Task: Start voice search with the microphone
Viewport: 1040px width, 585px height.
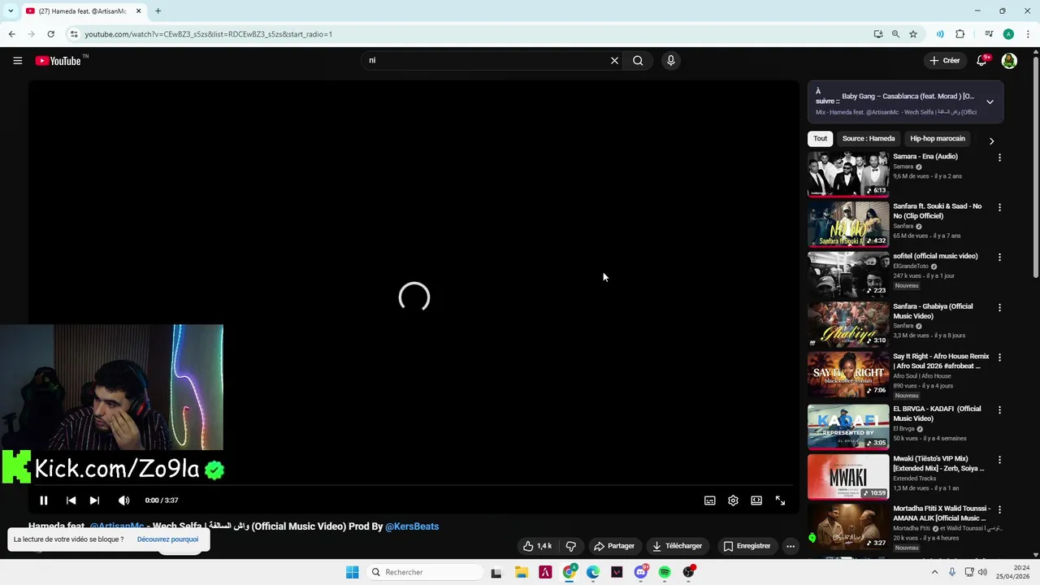Action: tap(670, 60)
